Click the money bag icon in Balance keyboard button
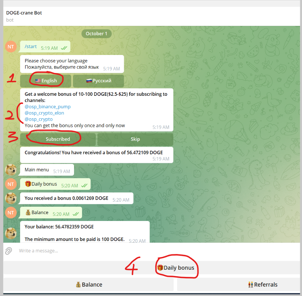 pos(78,285)
